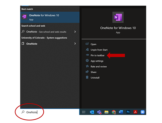
Task: Expand the school and web results chevron
Action: click(x=75, y=32)
